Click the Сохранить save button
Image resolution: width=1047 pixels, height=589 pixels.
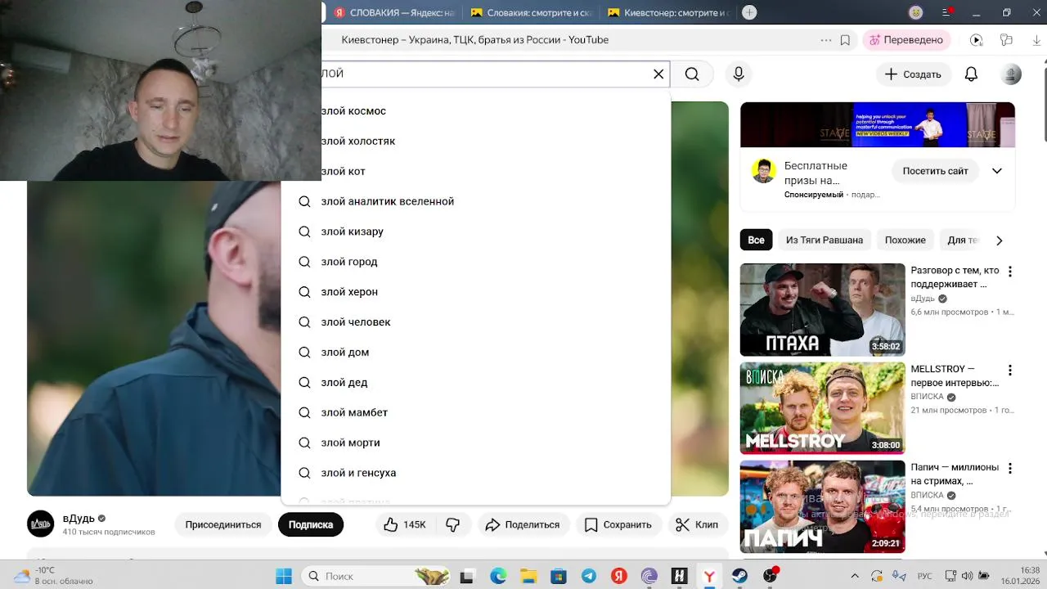[x=618, y=524]
